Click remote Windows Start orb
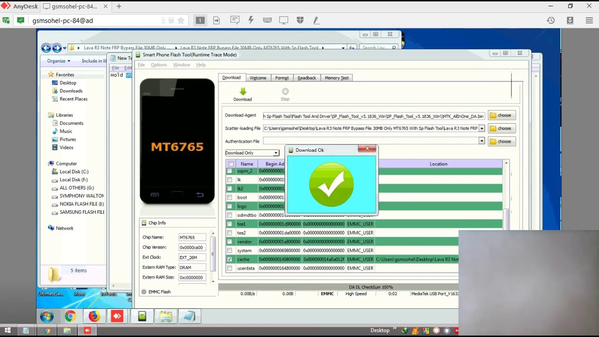 coord(46,316)
